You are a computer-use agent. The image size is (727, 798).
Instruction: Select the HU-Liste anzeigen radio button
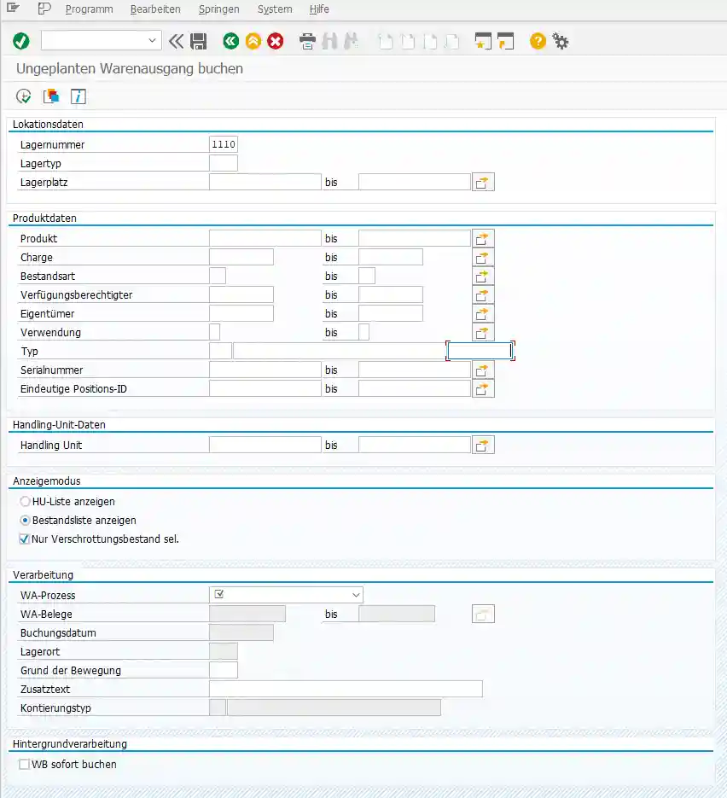(25, 501)
